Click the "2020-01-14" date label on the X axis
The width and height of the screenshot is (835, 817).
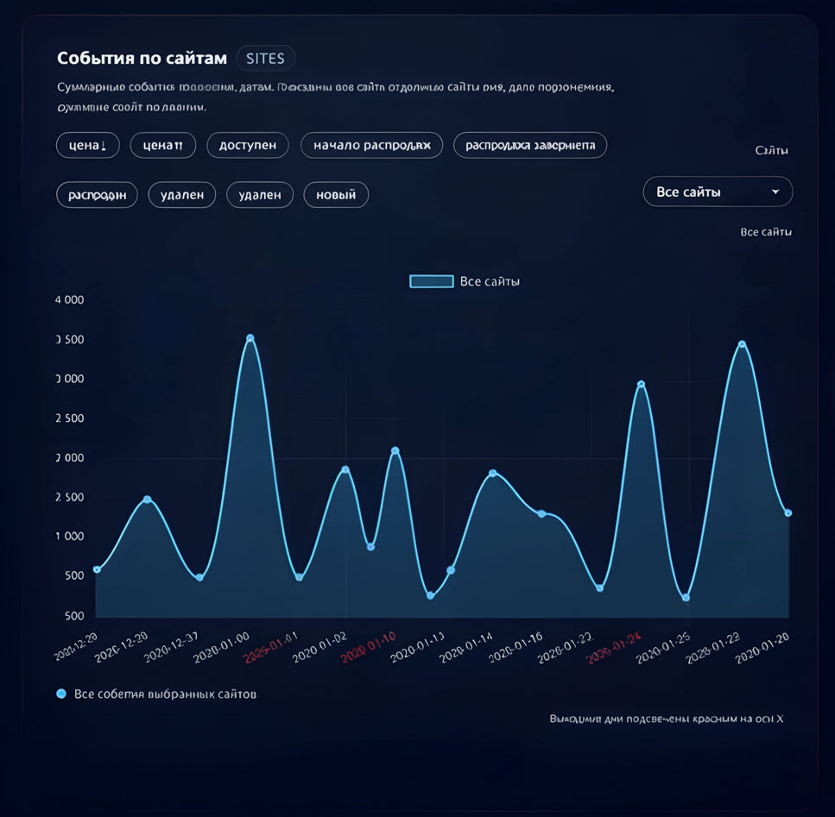(467, 648)
